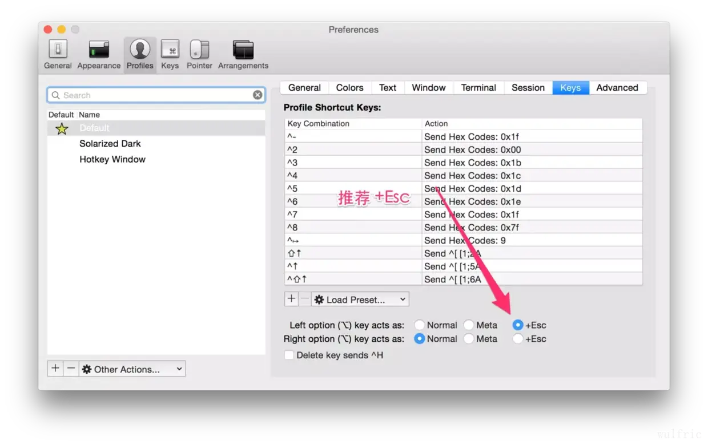This screenshot has width=708, height=445.
Task: Open the Keys preferences toolbar icon
Action: (170, 55)
